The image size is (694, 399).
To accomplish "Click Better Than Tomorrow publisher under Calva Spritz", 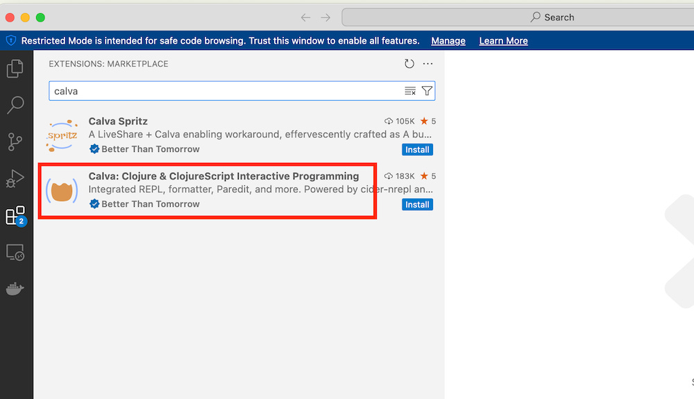I will [151, 149].
